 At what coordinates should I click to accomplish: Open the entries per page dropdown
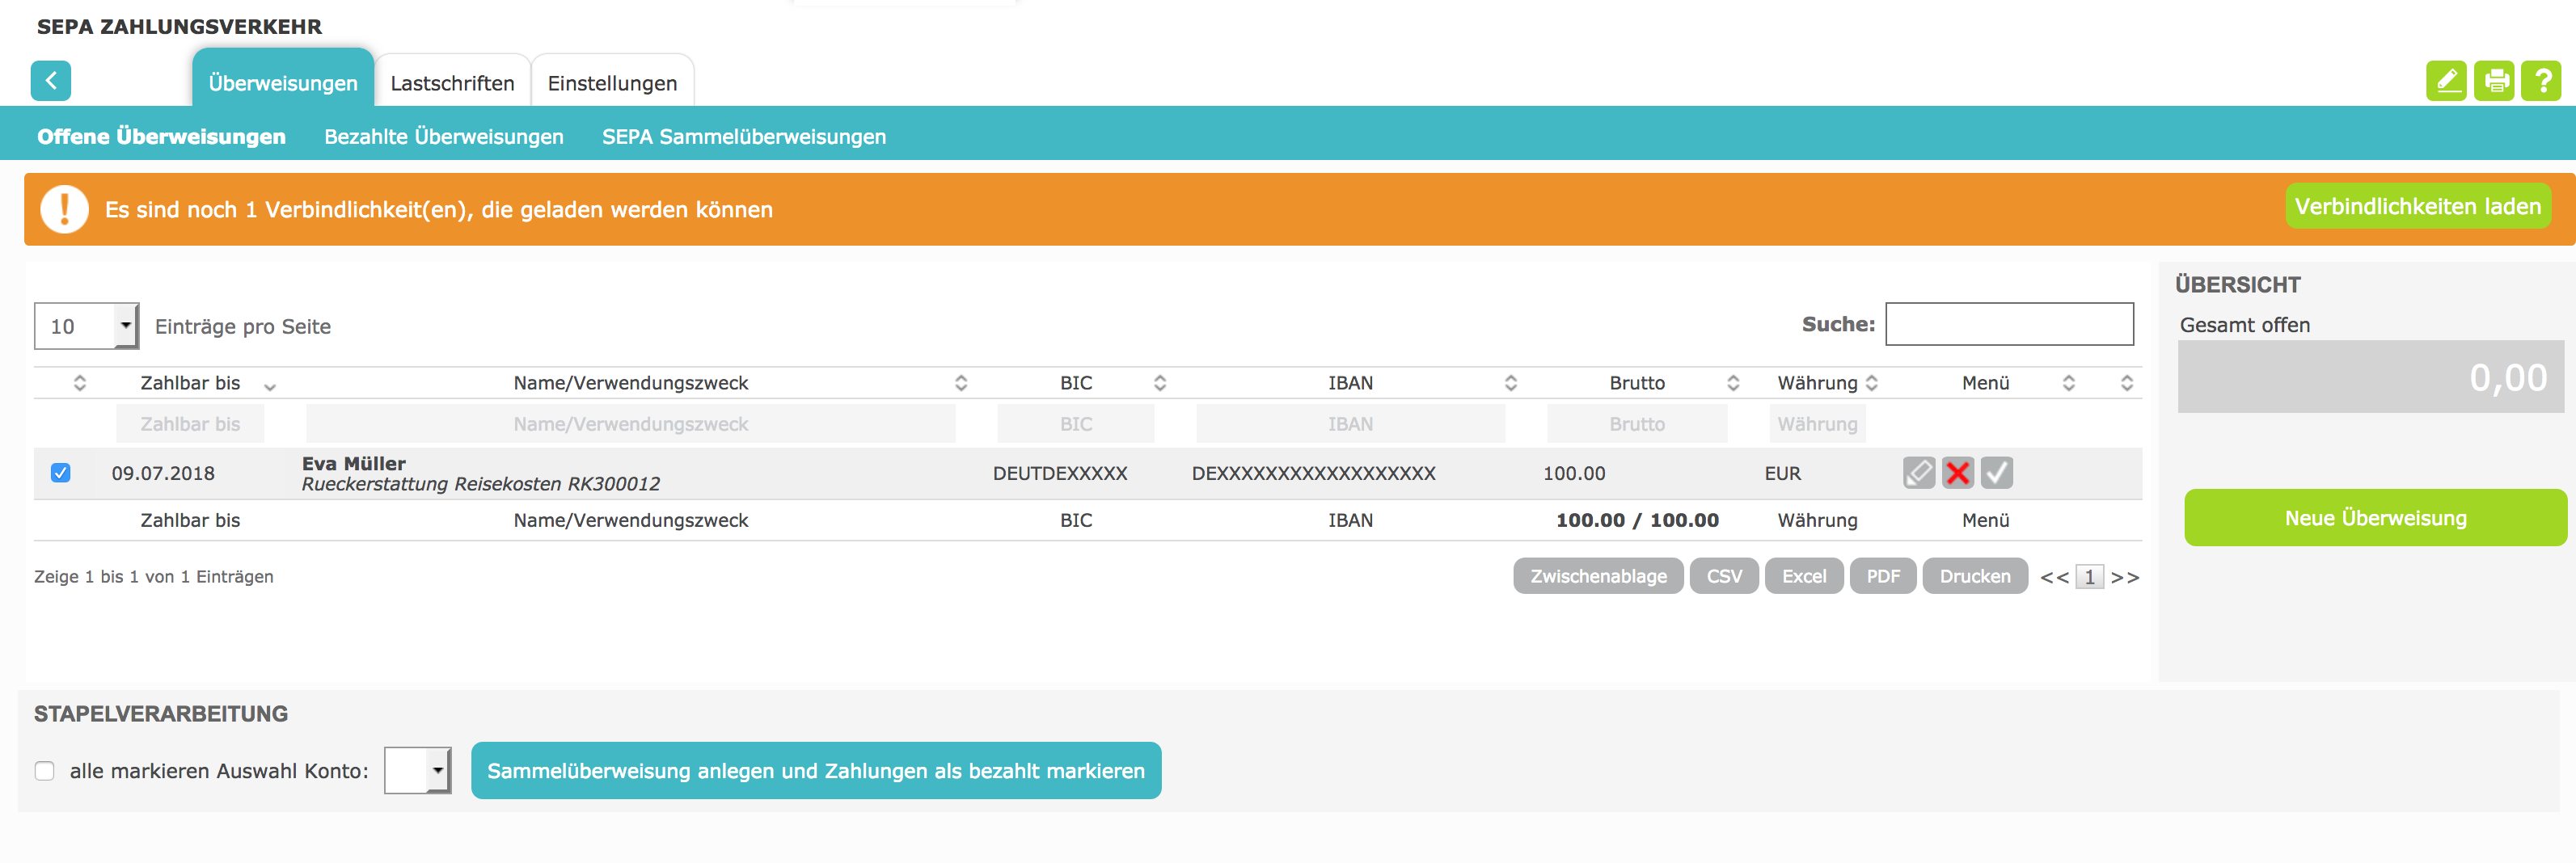86,326
